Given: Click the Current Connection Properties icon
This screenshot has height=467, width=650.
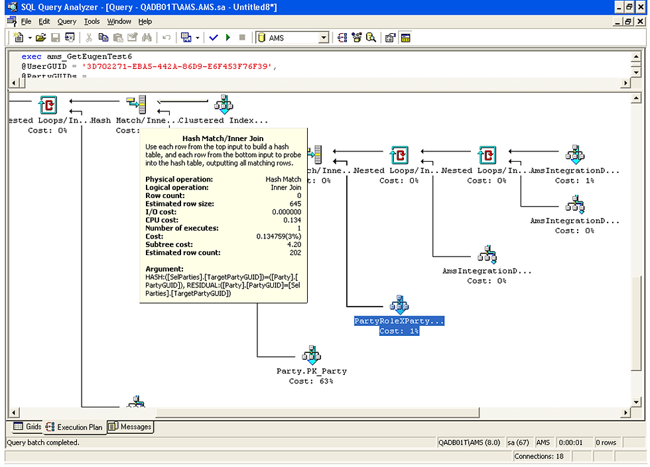Looking at the screenshot, I should (390, 38).
